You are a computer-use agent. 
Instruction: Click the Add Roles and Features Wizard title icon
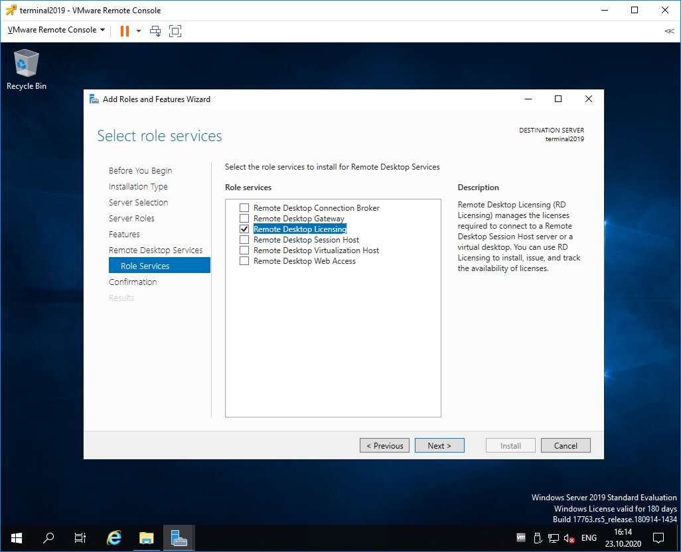coord(94,99)
